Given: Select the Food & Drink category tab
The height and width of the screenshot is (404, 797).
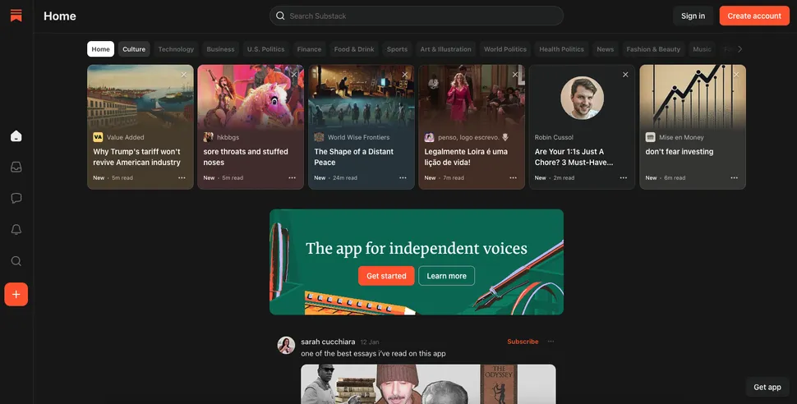Looking at the screenshot, I should (354, 49).
